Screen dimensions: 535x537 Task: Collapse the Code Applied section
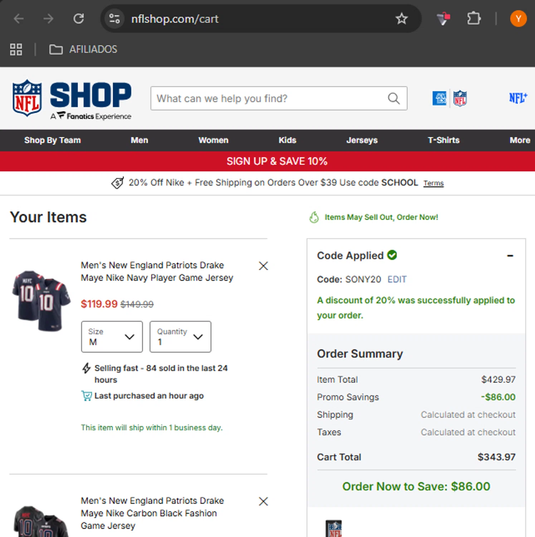click(510, 256)
